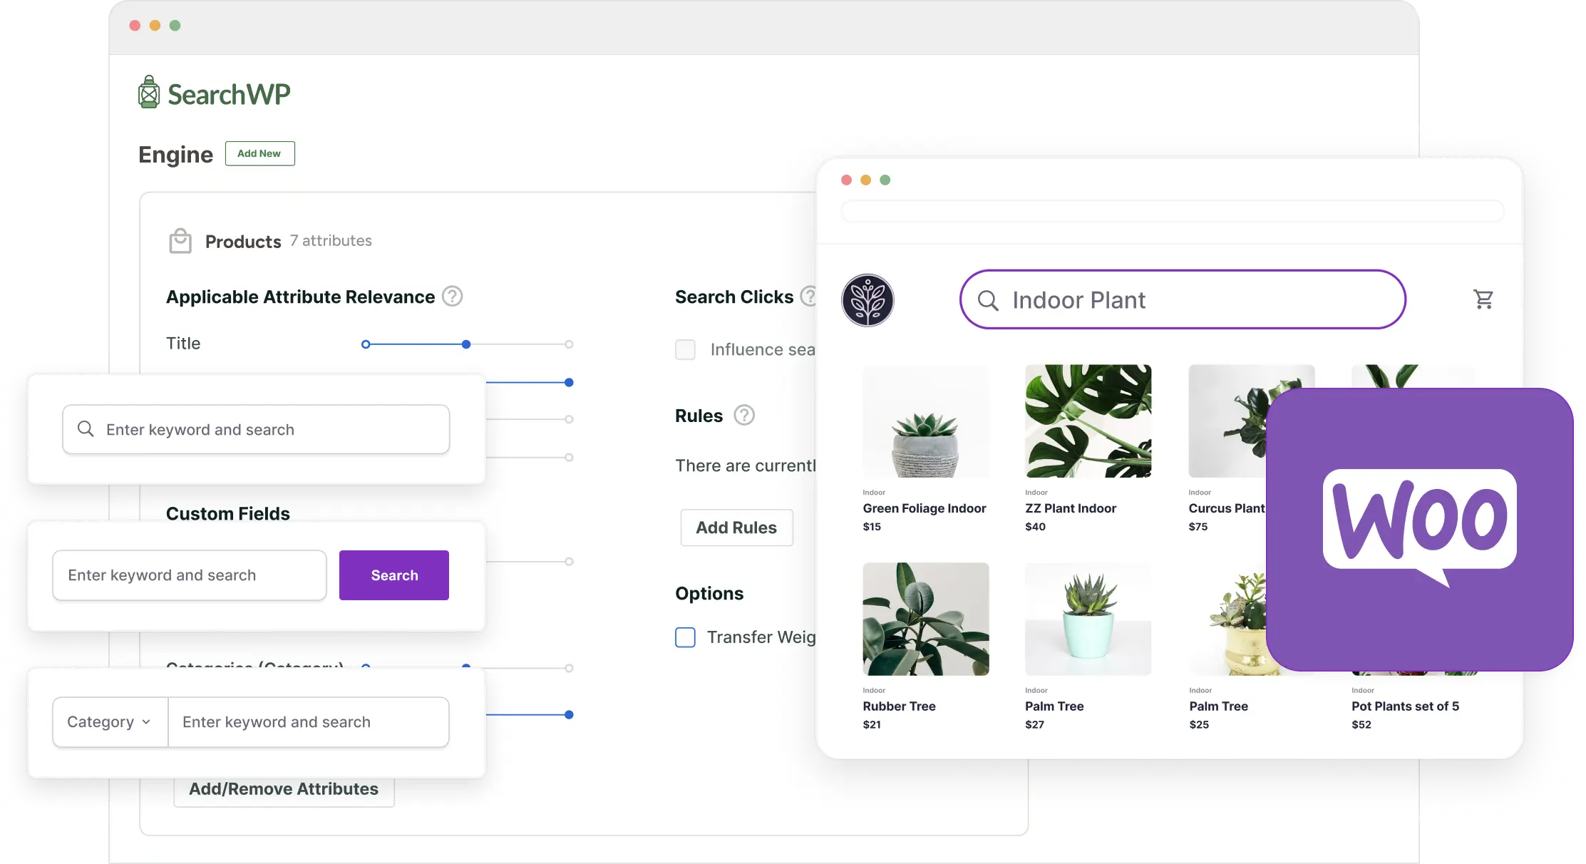Open help icon beside Applicable Attribute Relevance
The image size is (1586, 864).
pyautogui.click(x=453, y=296)
